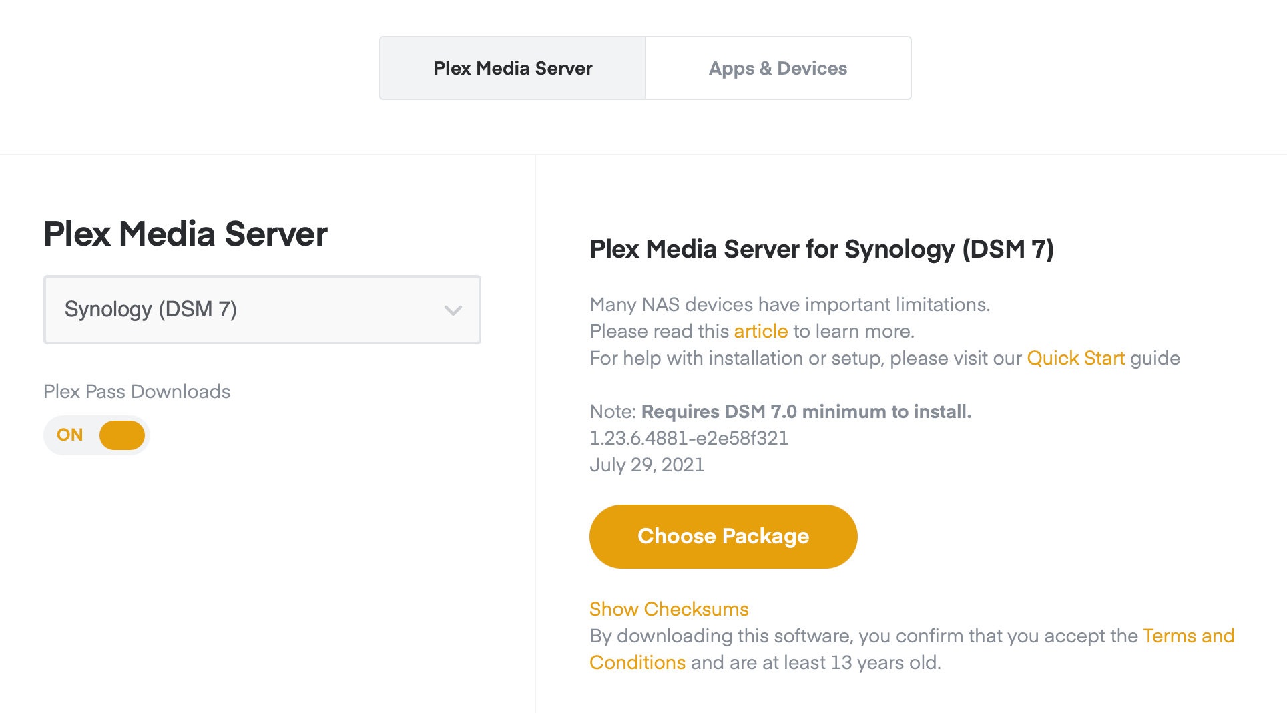
Task: Click the chevron arrow in platform selector
Action: (x=453, y=310)
